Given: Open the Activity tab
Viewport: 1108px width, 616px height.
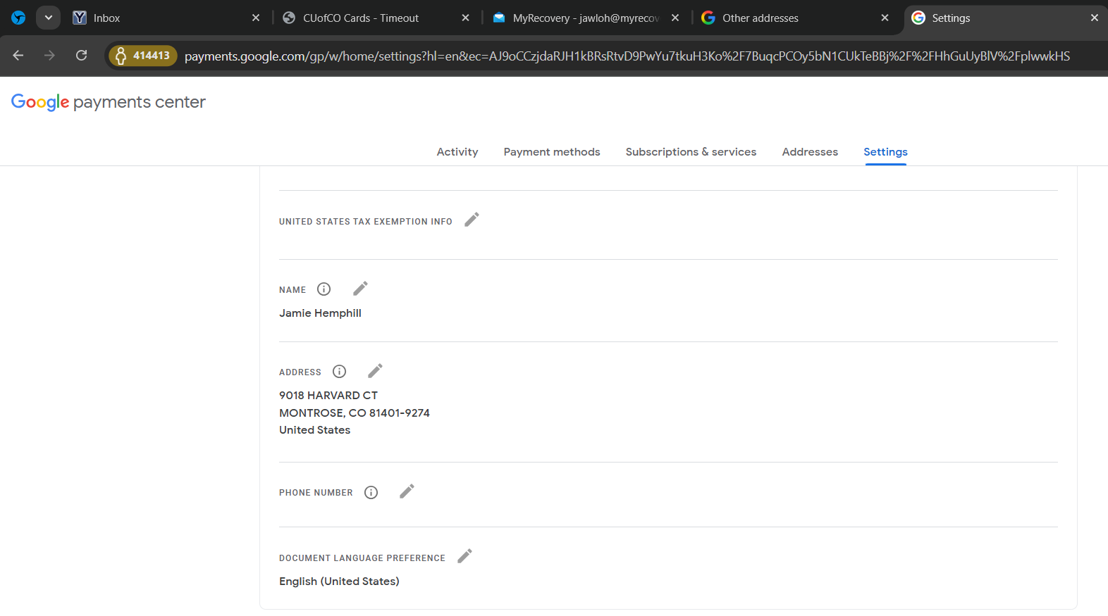Looking at the screenshot, I should (x=457, y=152).
